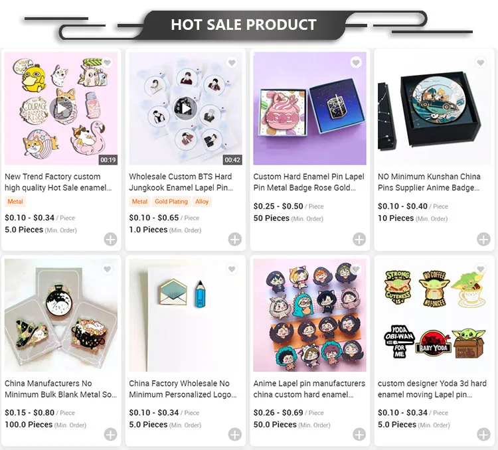Add the New Trend Factory pin with plus icon
The height and width of the screenshot is (450, 498).
[110, 240]
